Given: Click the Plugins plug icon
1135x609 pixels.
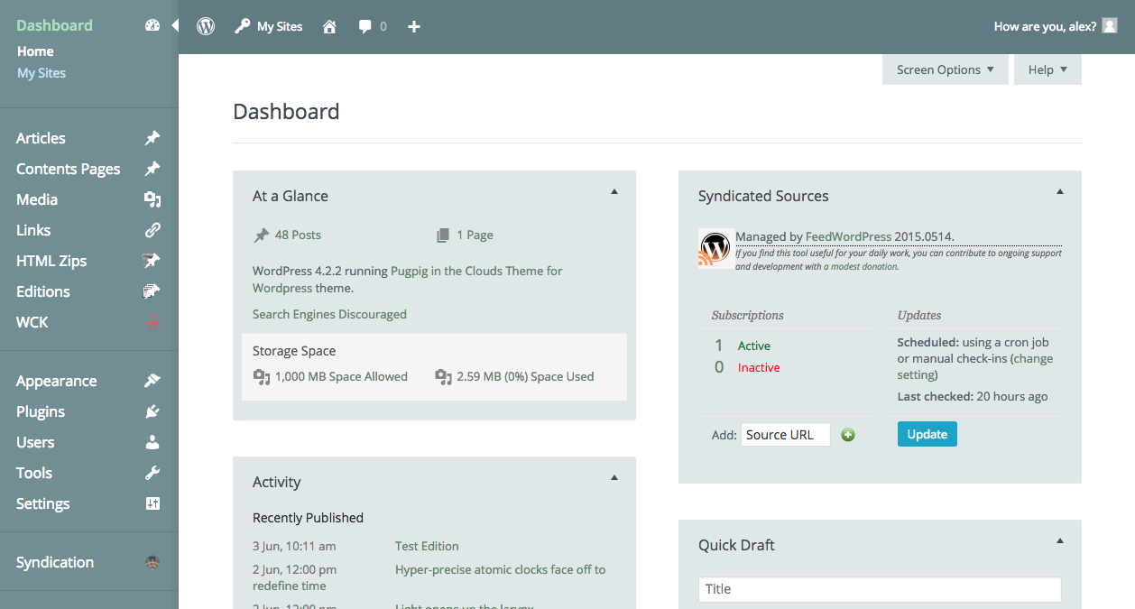Looking at the screenshot, I should click(152, 411).
